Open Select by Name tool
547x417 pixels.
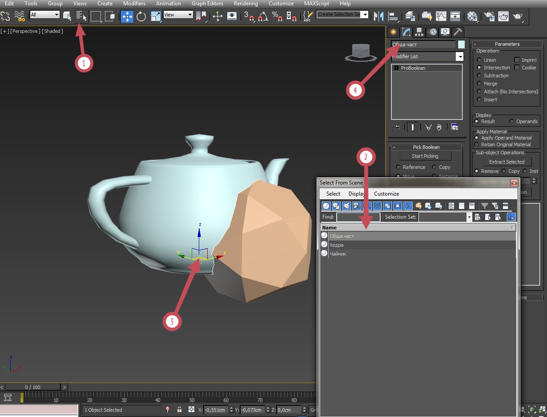pos(81,16)
